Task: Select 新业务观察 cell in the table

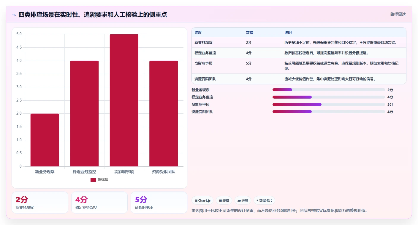Action: click(x=203, y=43)
